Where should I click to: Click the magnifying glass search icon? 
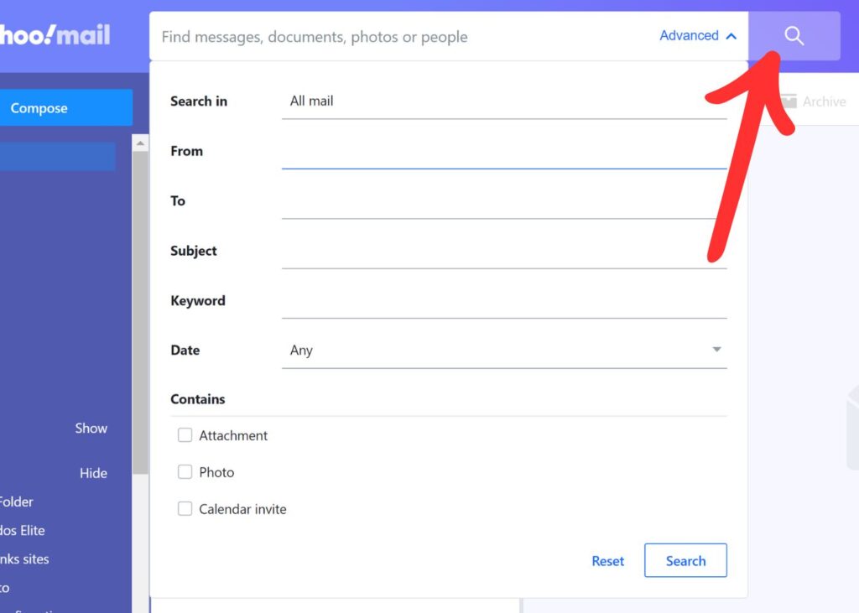pos(794,36)
